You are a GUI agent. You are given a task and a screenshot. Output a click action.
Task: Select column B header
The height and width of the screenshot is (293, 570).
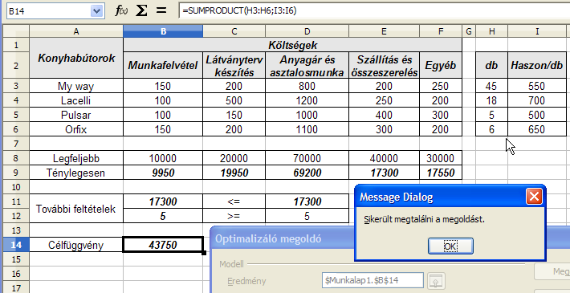tap(163, 31)
